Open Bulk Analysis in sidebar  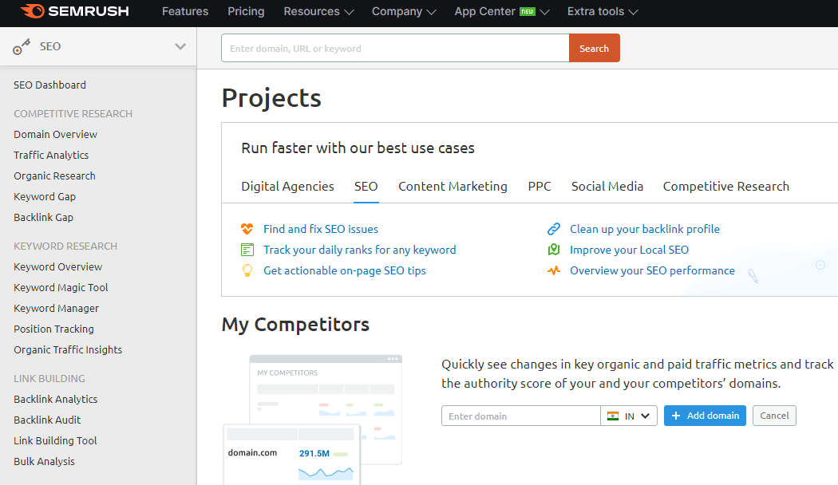pos(45,462)
